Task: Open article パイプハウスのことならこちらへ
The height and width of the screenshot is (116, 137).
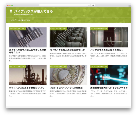Action: (107, 50)
